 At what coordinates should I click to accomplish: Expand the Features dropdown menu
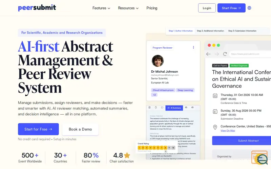coord(101,8)
